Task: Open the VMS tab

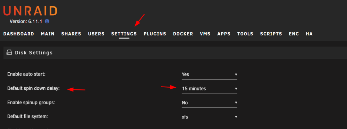Action: 205,34
